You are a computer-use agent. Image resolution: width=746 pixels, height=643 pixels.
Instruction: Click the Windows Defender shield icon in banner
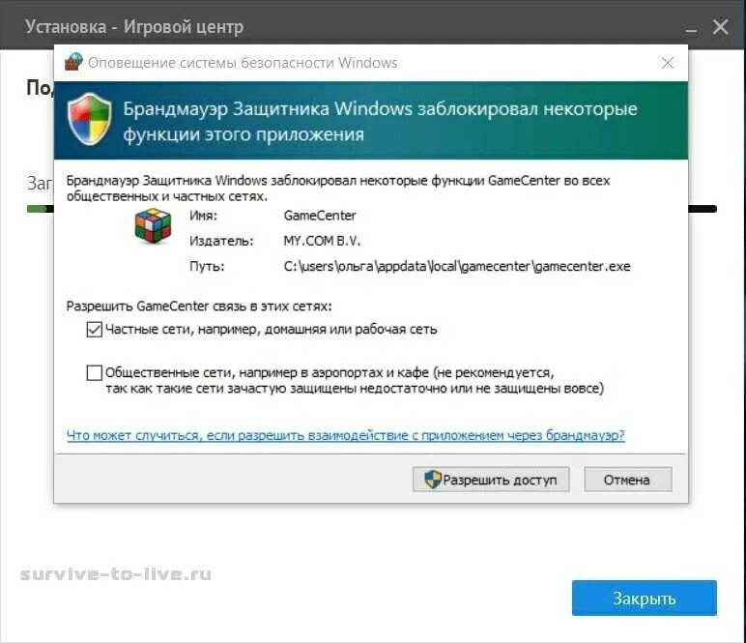click(x=90, y=119)
